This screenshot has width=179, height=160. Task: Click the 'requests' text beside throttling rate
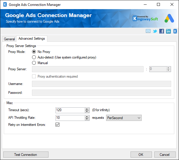click(x=98, y=118)
